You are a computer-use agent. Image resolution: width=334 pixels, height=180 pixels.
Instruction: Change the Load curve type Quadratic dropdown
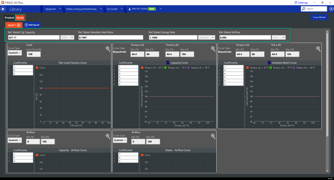click(15, 53)
